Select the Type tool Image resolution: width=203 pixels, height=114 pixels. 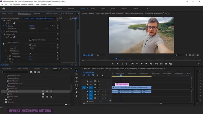click(x=76, y=96)
